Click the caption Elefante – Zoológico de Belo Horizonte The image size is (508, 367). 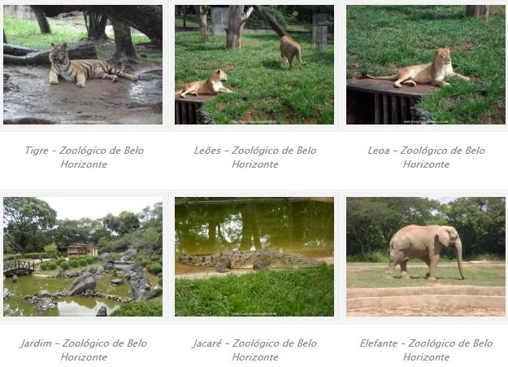point(426,350)
